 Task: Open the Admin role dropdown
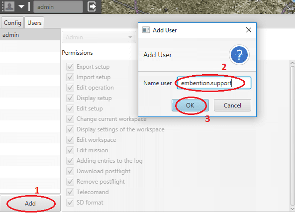99,37
